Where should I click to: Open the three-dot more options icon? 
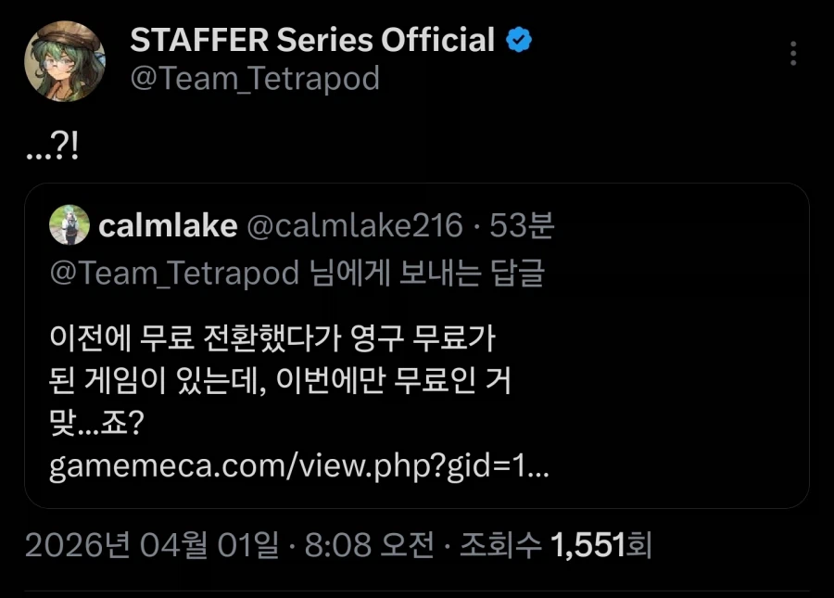(x=793, y=55)
